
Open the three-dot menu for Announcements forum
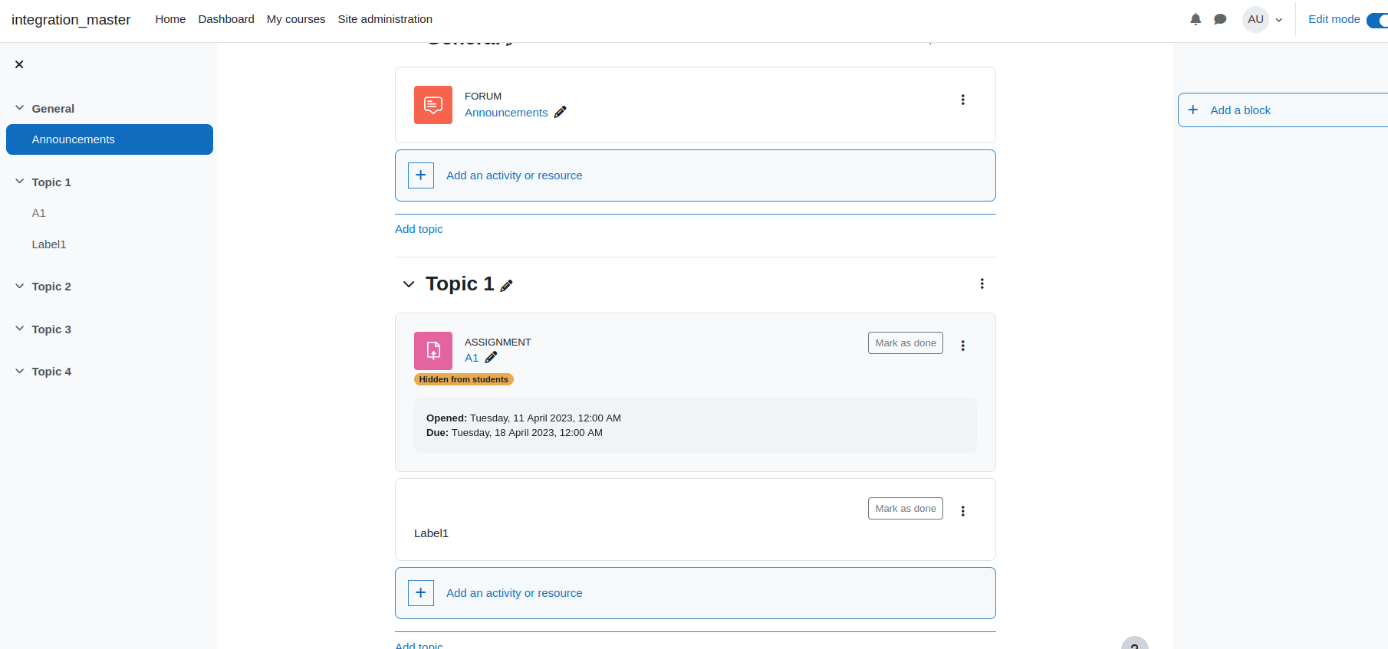[x=963, y=100]
